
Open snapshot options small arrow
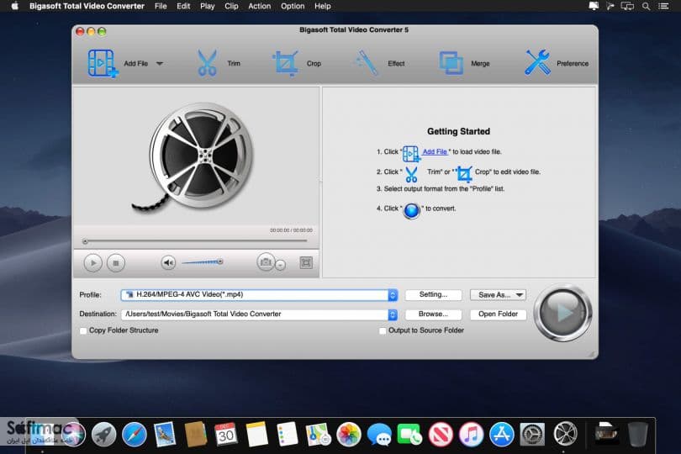pyautogui.click(x=281, y=265)
